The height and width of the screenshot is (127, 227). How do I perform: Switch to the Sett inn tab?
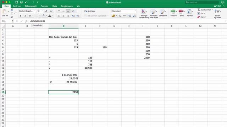click(17, 6)
